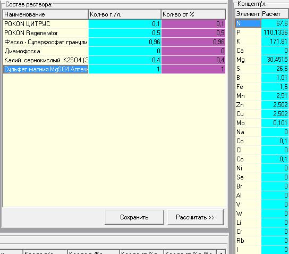Select the Cu element cell

(x=248, y=114)
